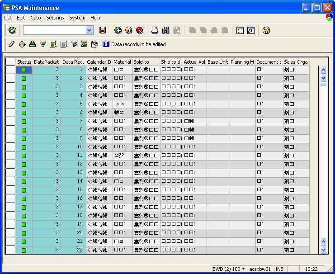Viewport: 335px width, 274px height.
Task: Click the Create New Session icon
Action: [x=240, y=30]
